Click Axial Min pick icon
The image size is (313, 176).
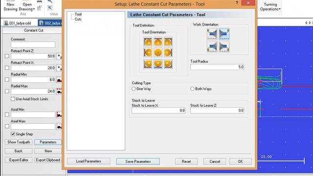[59, 115]
